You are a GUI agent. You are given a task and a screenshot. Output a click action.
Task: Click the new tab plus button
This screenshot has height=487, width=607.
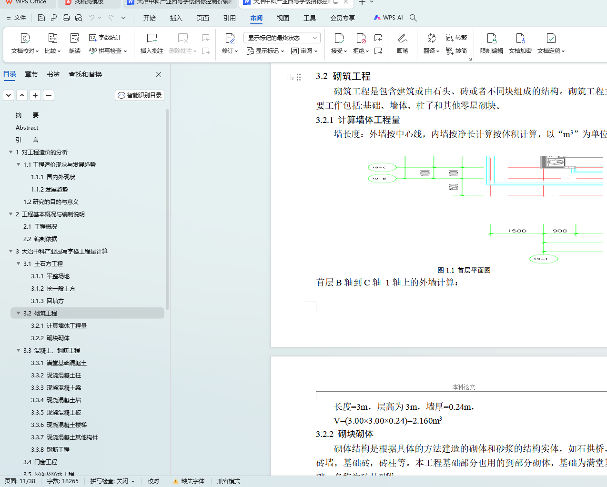(x=362, y=2)
